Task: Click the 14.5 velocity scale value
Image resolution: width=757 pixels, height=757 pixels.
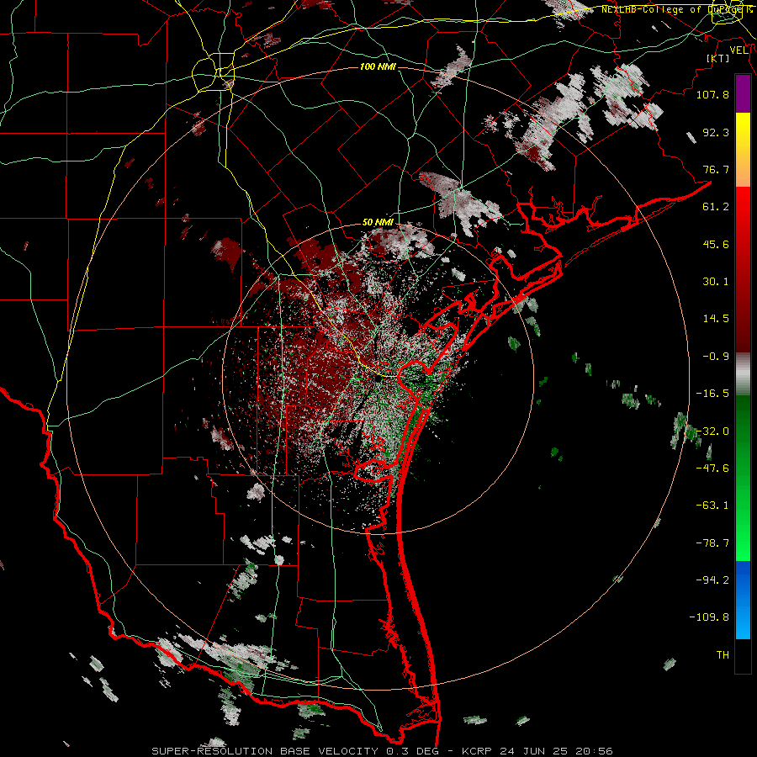Action: point(716,318)
